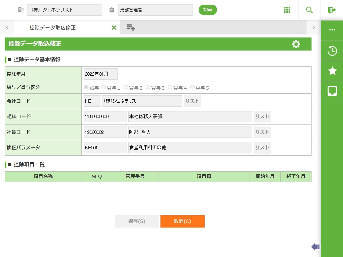343x257 pixels.
Task: Select the 賞与3 radio button
Action: pos(148,87)
